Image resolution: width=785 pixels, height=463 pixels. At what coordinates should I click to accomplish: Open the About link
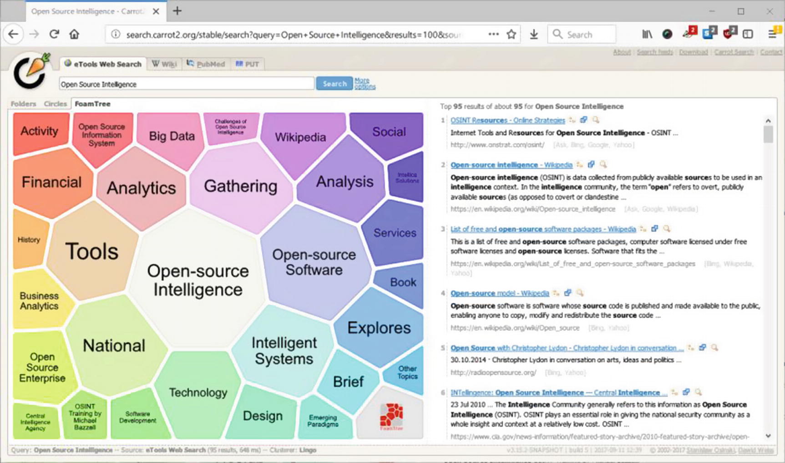point(622,52)
